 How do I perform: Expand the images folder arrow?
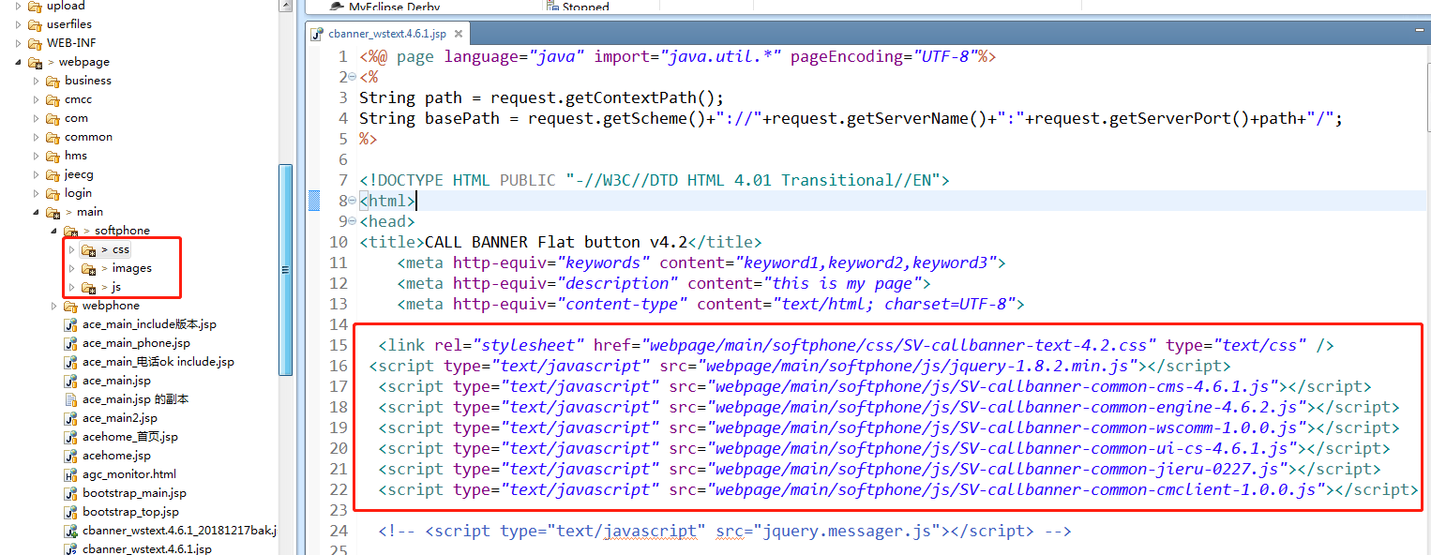click(x=71, y=268)
